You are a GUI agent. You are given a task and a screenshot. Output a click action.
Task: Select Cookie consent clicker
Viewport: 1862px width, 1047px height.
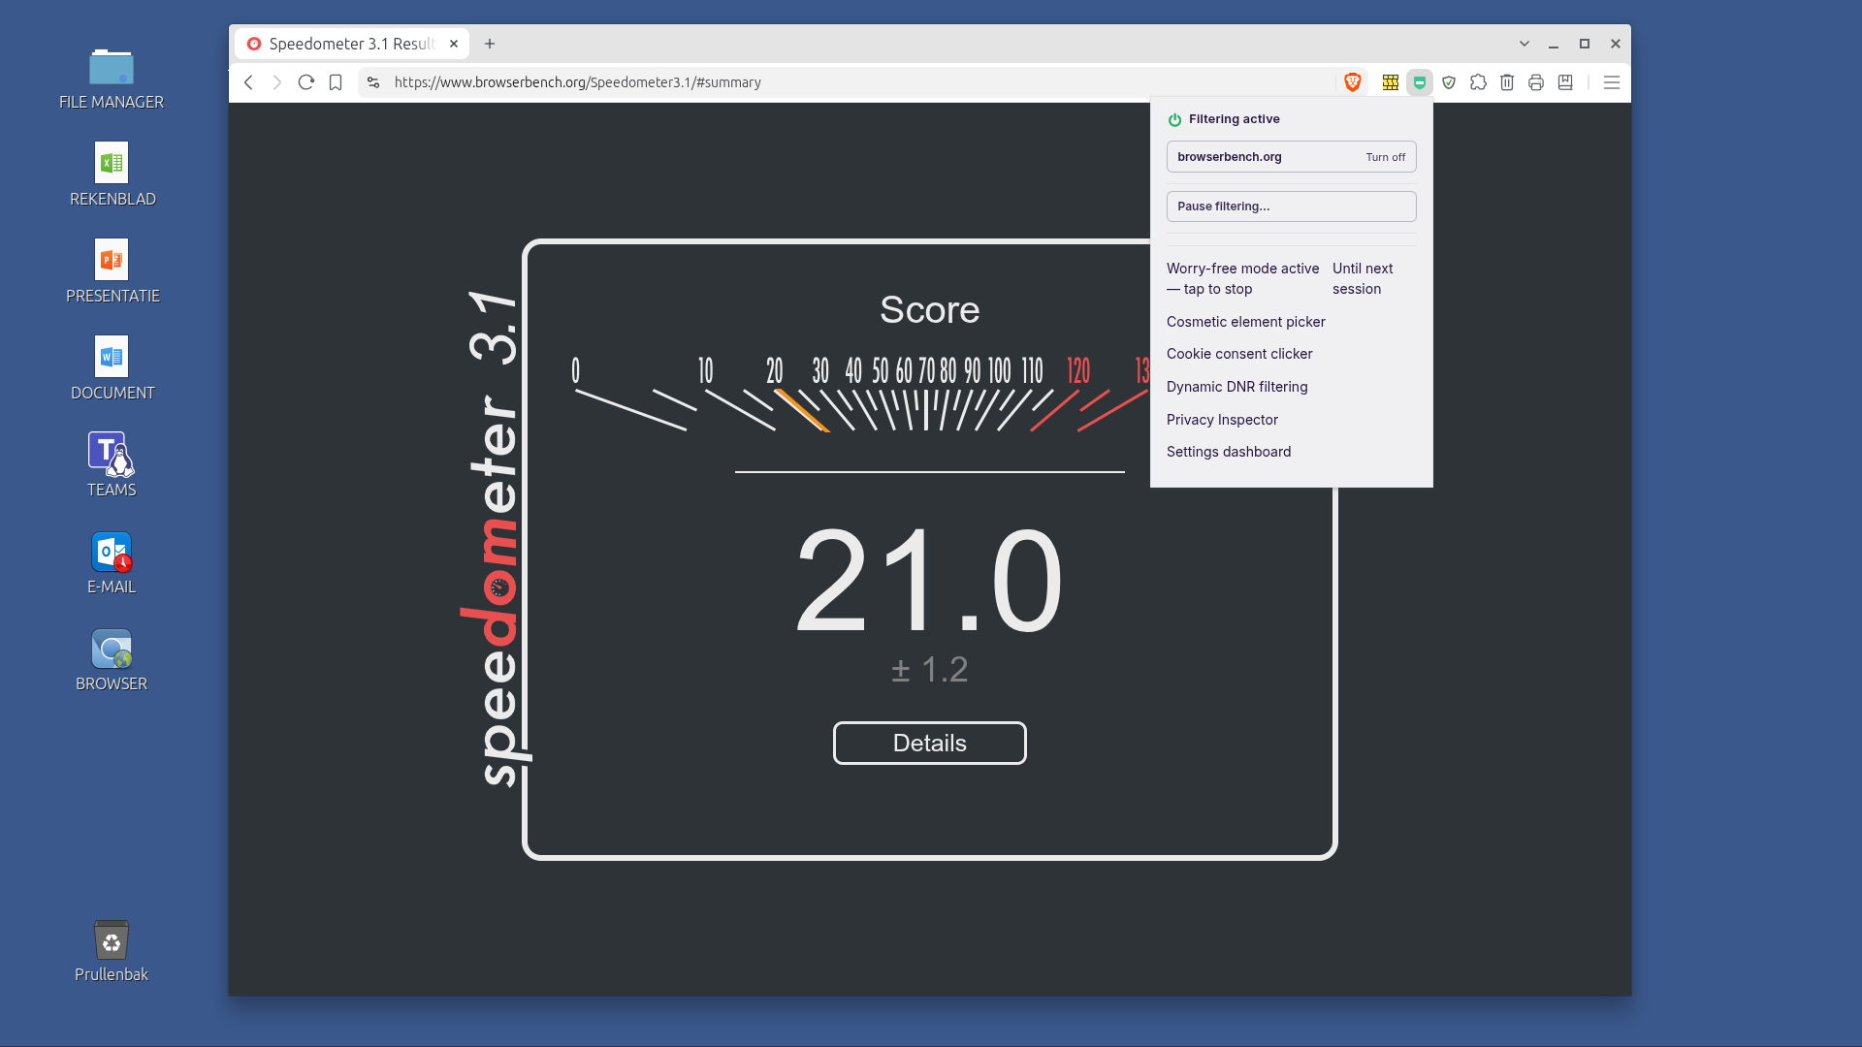1239,354
